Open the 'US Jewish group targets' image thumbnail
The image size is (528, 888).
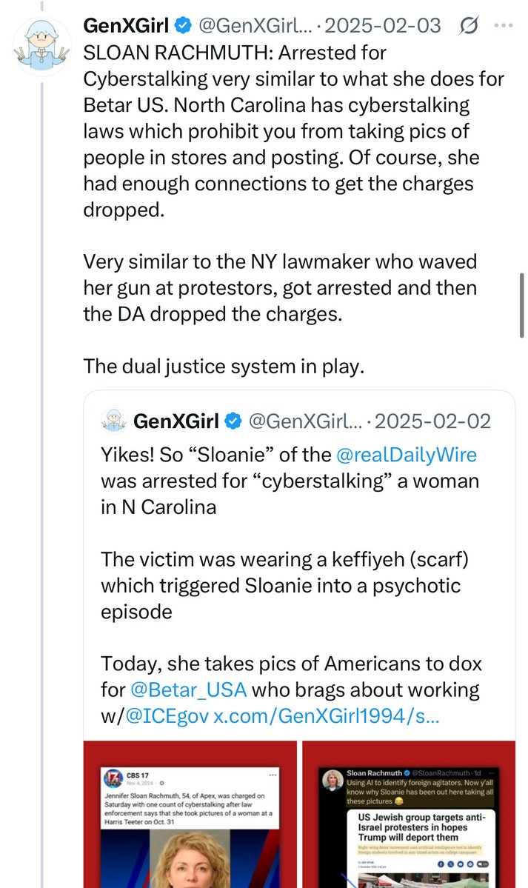tap(407, 815)
